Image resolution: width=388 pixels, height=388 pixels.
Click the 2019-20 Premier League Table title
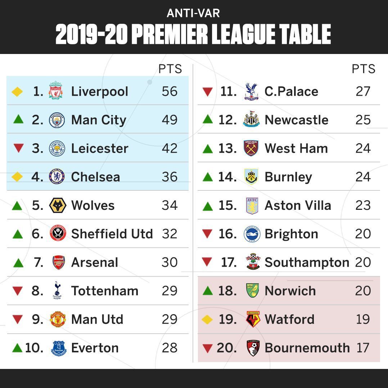pos(193,35)
